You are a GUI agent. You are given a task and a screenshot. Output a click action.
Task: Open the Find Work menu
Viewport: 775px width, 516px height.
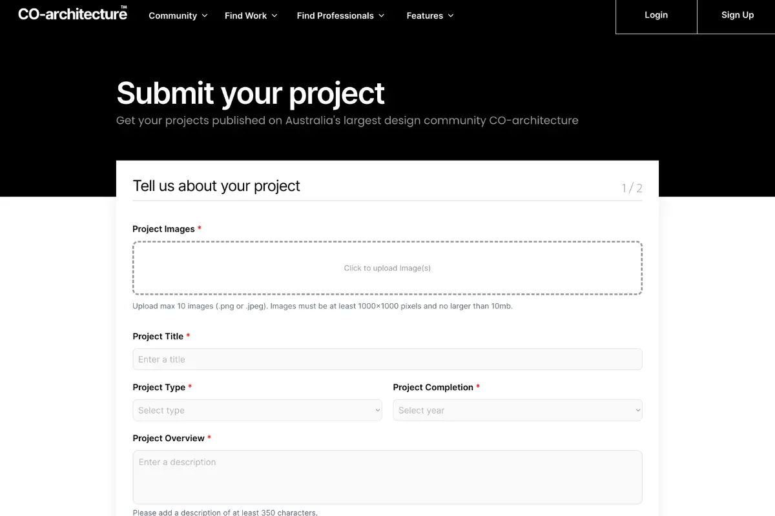[245, 15]
